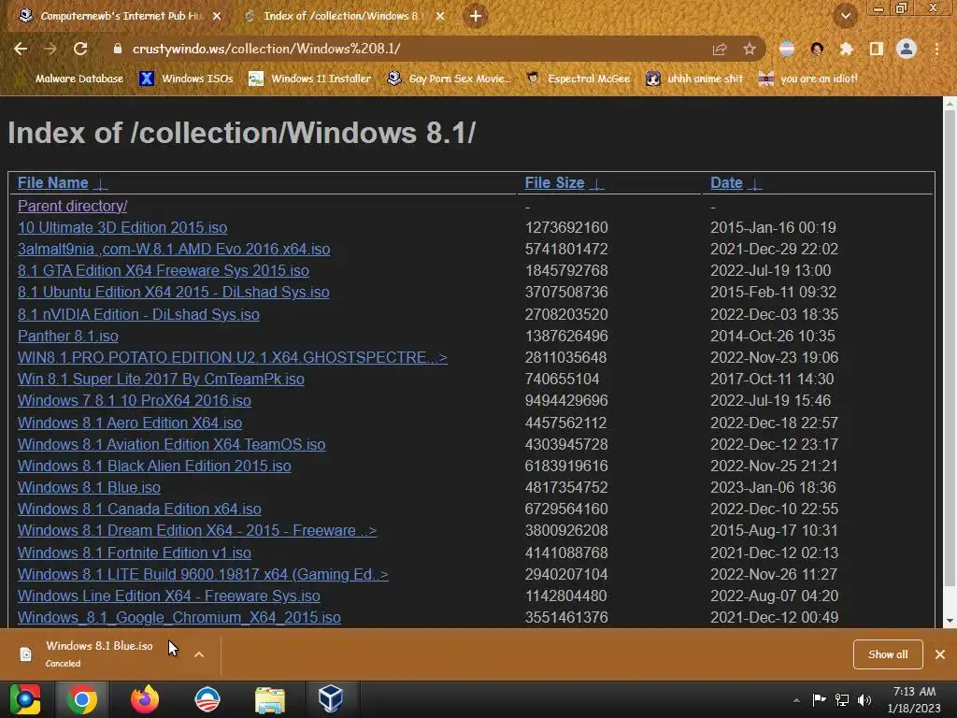957x718 pixels.
Task: Click the File Name descending arrow
Action: pos(101,183)
